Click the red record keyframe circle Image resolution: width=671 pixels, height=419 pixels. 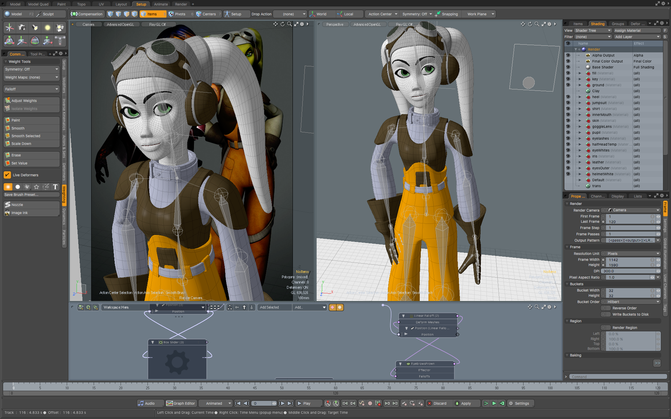click(370, 403)
